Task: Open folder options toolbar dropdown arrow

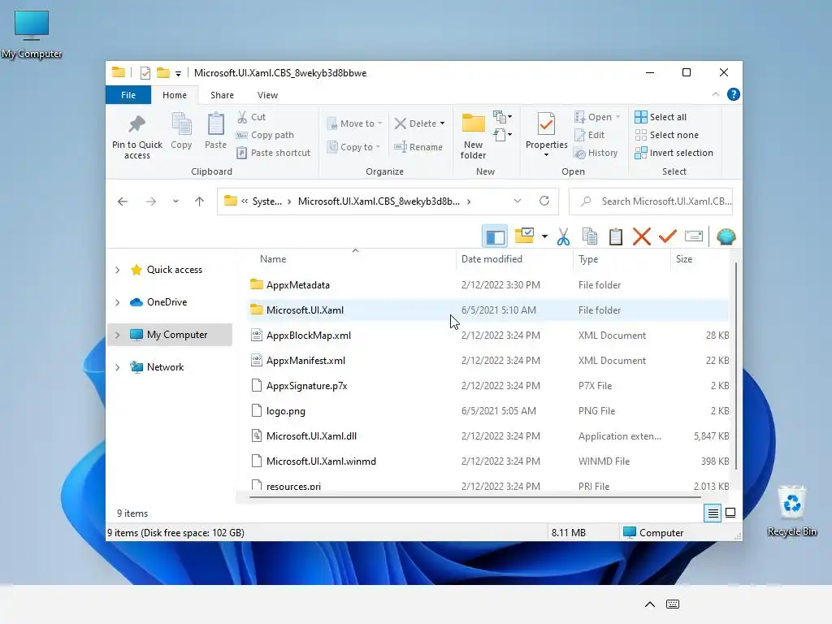Action: tap(544, 236)
